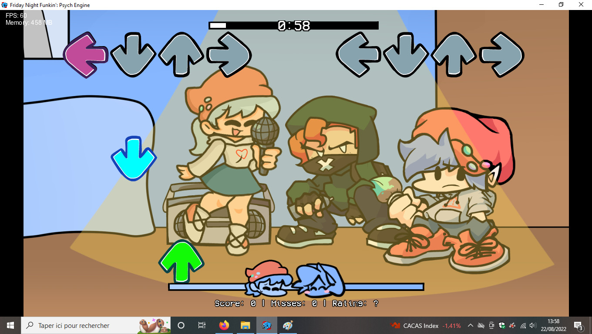Expand the hidden system tray icons
This screenshot has width=592, height=334.
(x=471, y=325)
